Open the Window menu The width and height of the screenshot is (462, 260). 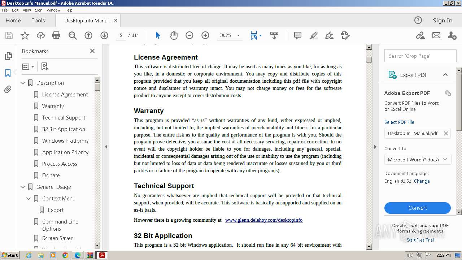pos(53,10)
